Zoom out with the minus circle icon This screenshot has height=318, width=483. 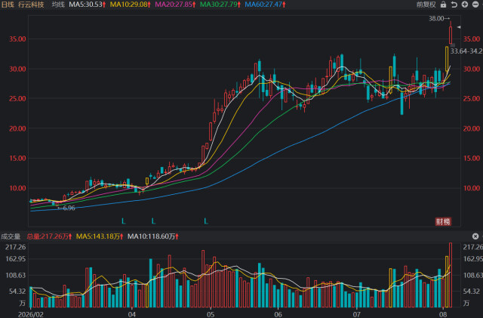pos(475,5)
